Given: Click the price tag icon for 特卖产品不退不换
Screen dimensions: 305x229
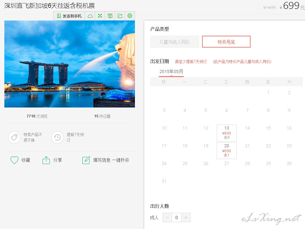Looking at the screenshot, I should pos(14,137).
